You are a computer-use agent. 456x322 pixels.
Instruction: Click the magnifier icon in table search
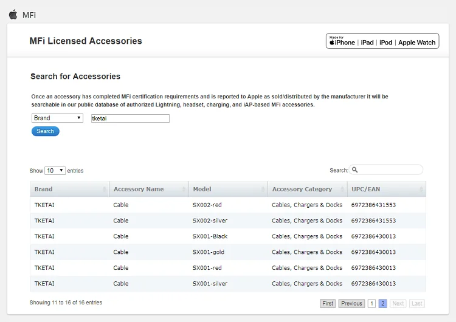[355, 170]
